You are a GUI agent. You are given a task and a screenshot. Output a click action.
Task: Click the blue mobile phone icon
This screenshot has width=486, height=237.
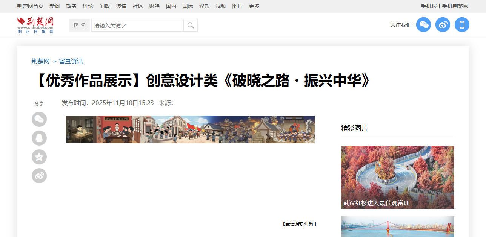click(x=462, y=25)
